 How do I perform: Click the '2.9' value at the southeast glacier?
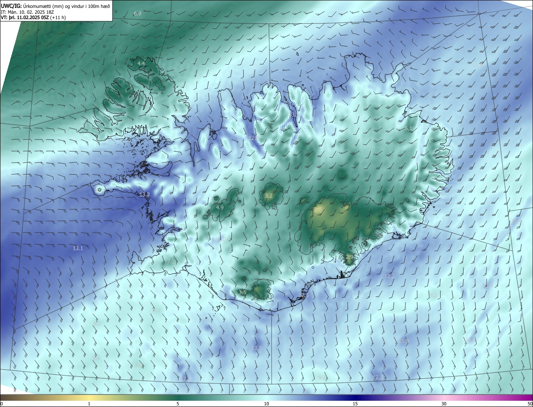click(349, 257)
